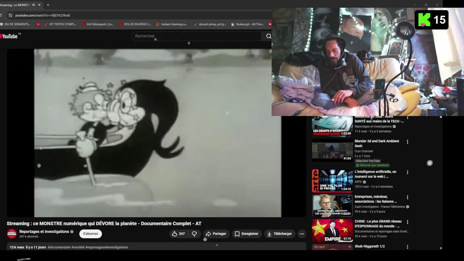
Task: Open the Blender 3d and Dark Ambient Sesh title
Action: click(x=377, y=143)
